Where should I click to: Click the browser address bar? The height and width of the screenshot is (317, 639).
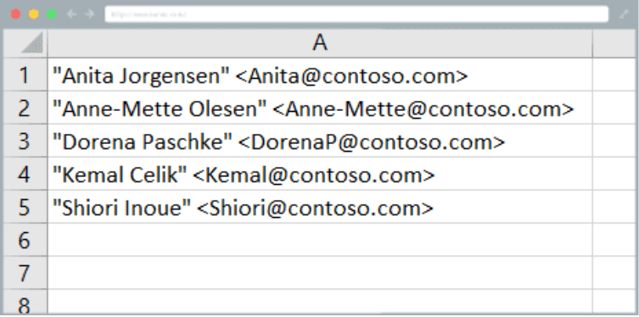(x=356, y=14)
